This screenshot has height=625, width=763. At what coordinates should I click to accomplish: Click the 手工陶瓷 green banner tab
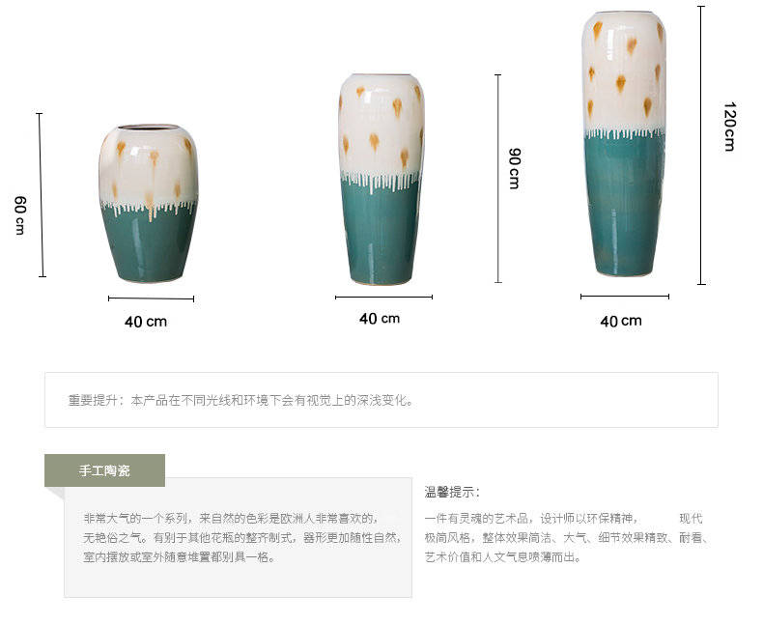tap(104, 470)
